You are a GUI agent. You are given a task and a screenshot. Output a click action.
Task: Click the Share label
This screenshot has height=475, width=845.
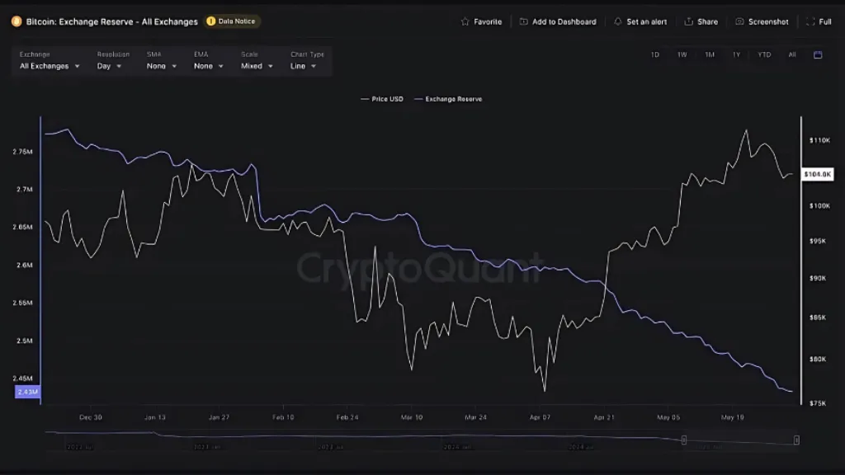(x=707, y=21)
